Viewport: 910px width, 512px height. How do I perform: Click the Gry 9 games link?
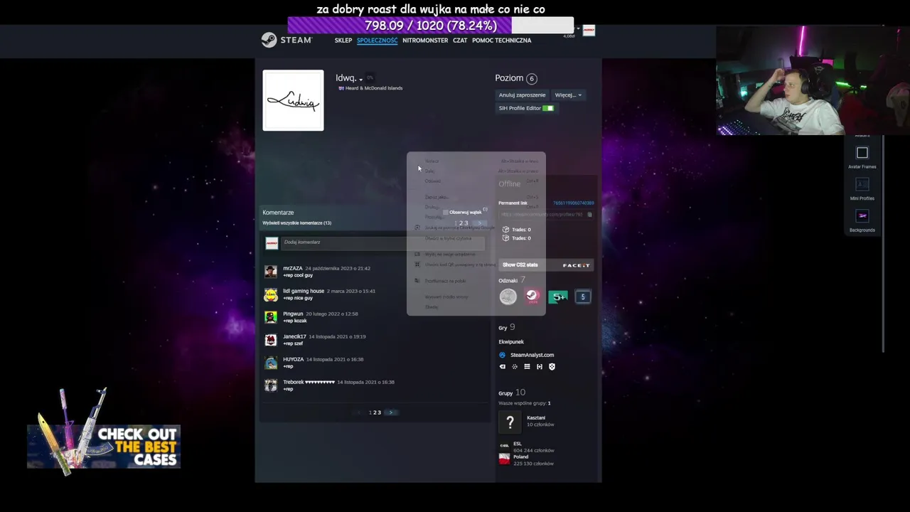507,328
